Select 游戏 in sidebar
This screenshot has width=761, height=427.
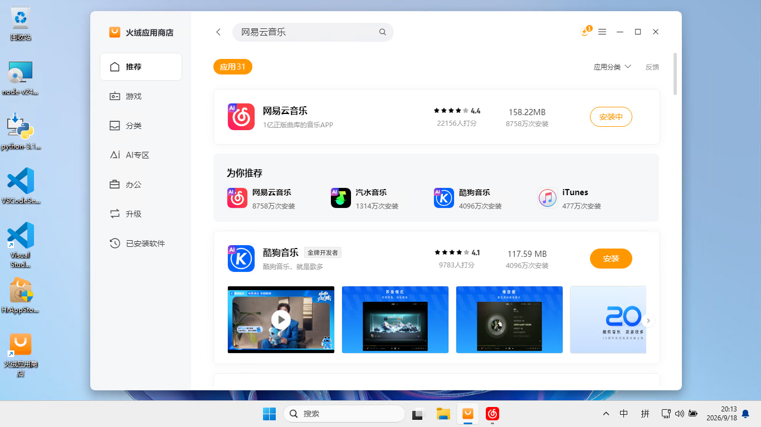pyautogui.click(x=141, y=96)
